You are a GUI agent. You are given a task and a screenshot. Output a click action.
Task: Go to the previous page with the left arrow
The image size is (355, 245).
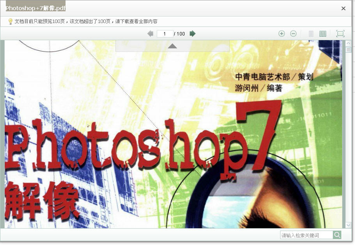tap(150, 34)
